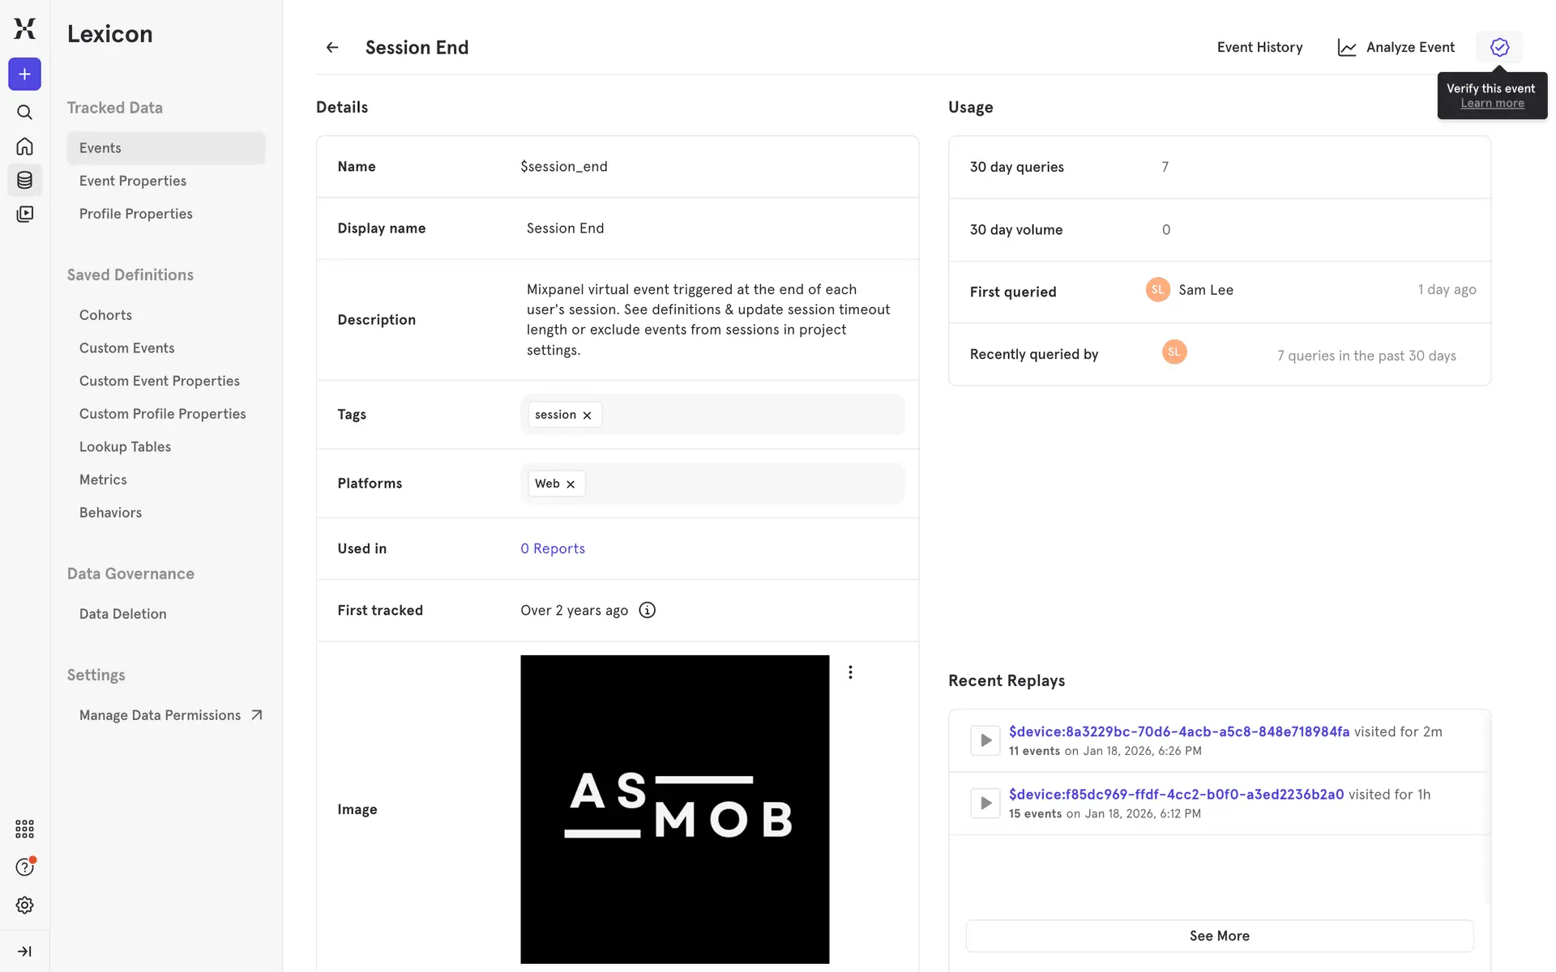Expand the sidebar with arrow icon
The image size is (1556, 972).
[24, 951]
